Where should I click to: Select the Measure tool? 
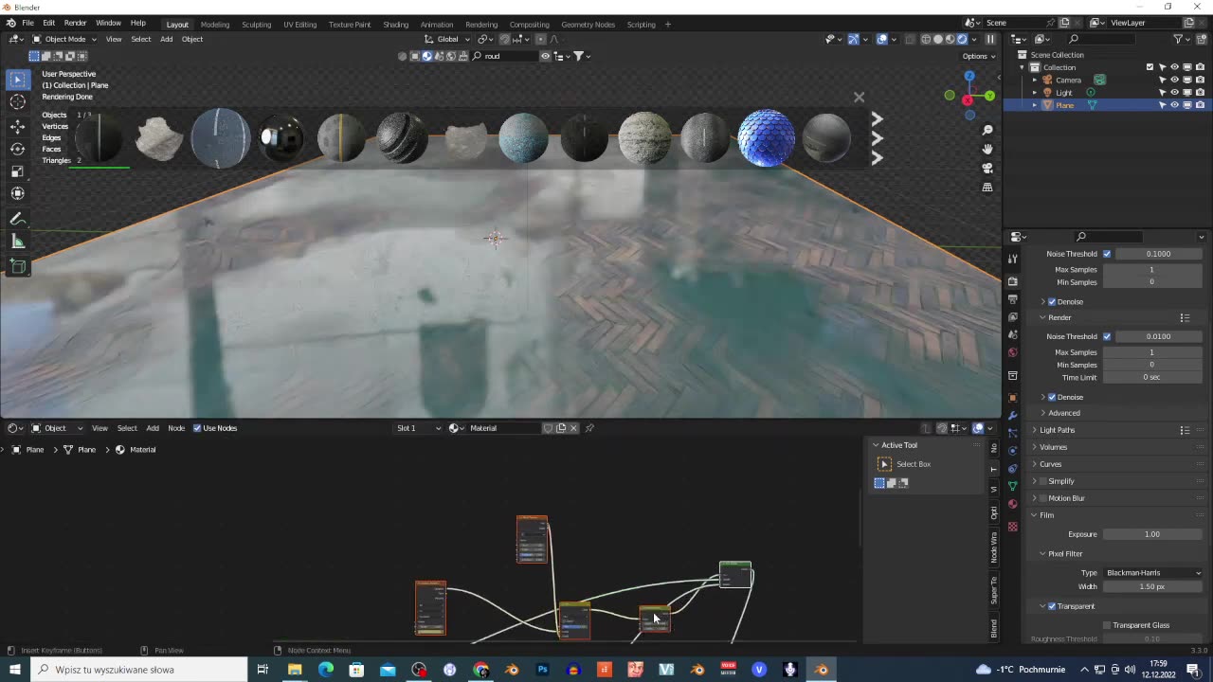17,242
